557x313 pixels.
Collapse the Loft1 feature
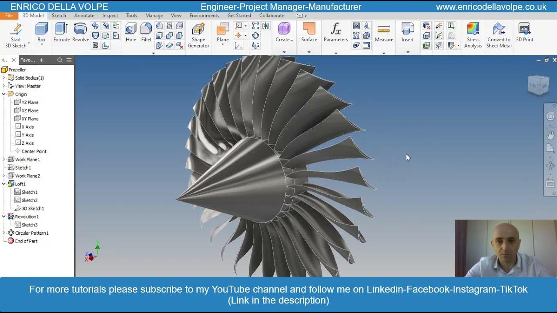pos(4,184)
